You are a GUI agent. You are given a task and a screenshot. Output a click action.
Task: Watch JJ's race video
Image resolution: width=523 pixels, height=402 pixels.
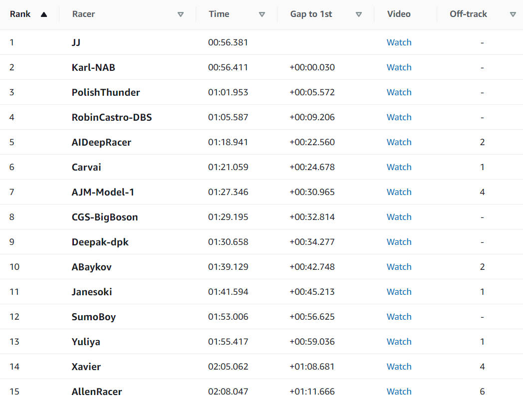click(x=399, y=42)
